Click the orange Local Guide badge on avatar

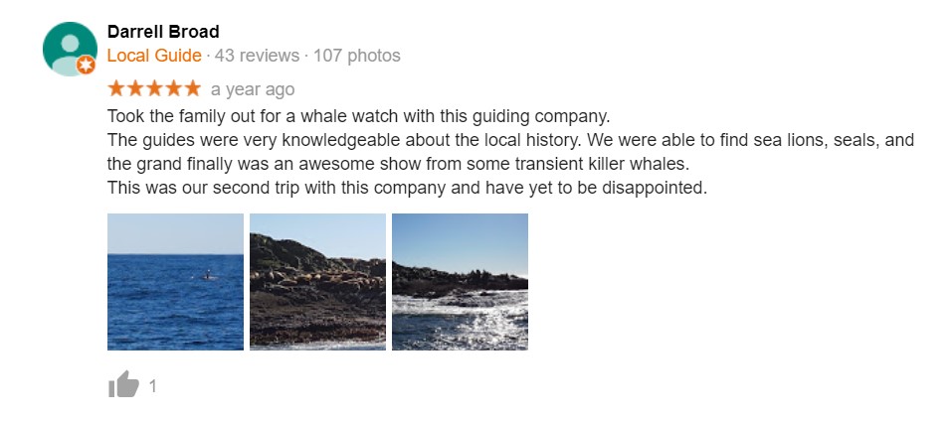86,65
